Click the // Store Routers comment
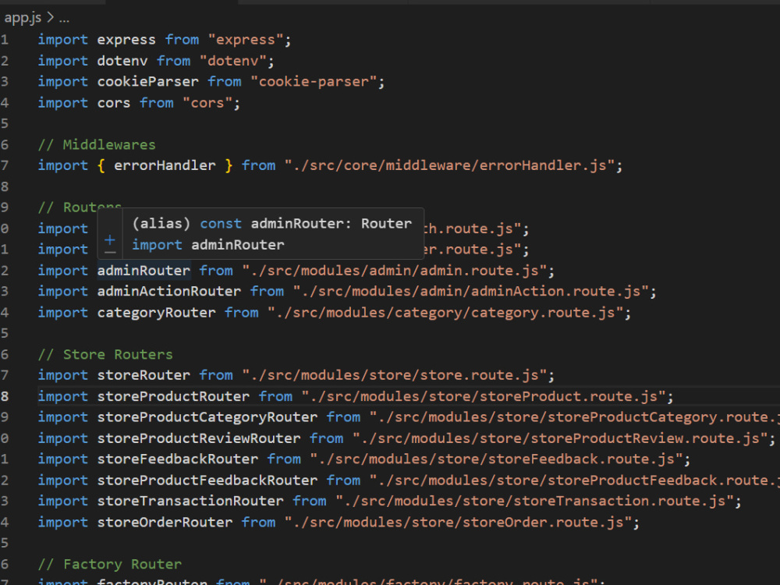 coord(105,355)
